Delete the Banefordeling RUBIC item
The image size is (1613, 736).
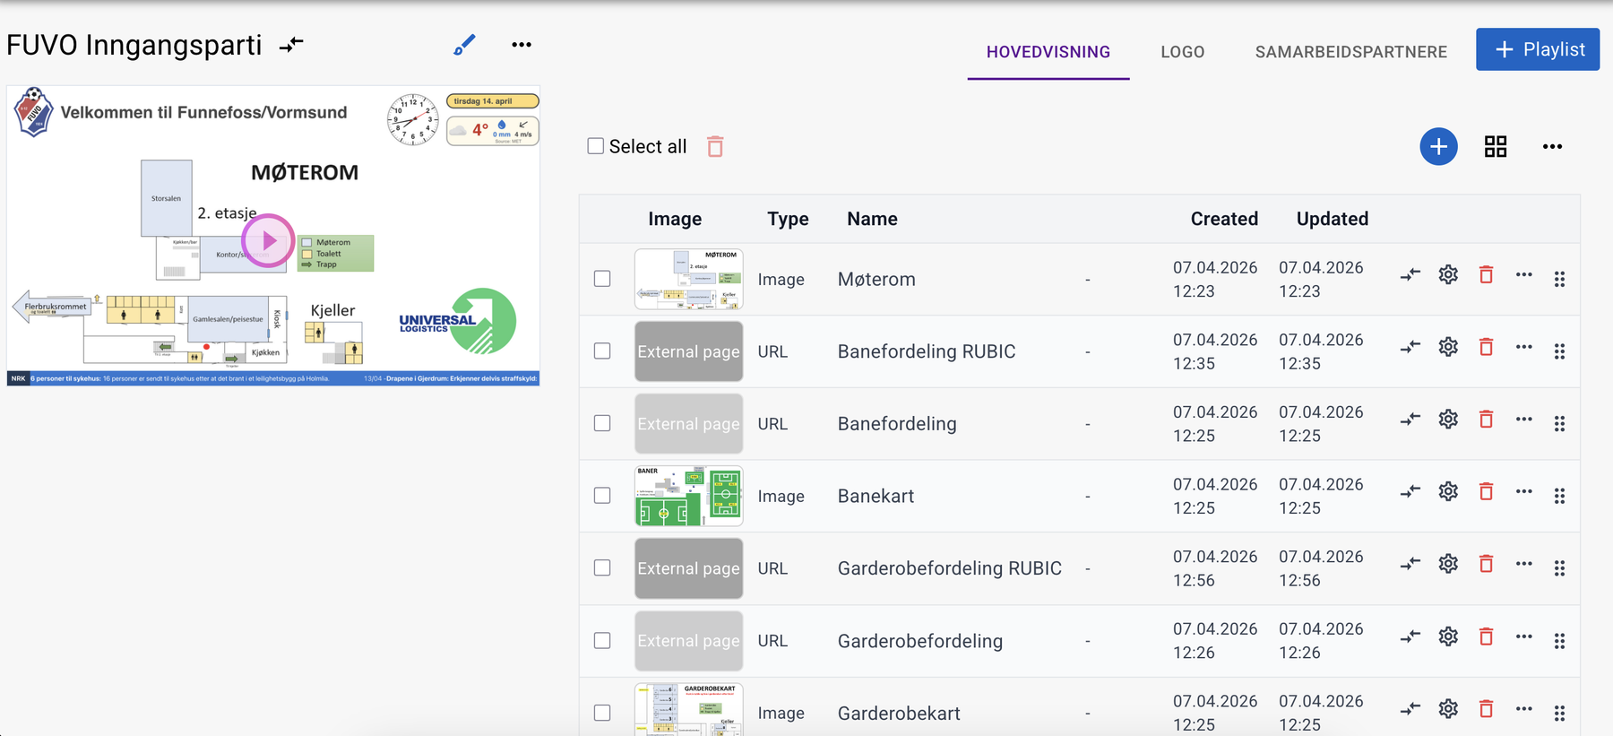(x=1486, y=347)
